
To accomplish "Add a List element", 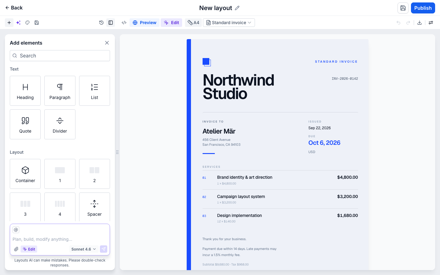I will [x=94, y=91].
